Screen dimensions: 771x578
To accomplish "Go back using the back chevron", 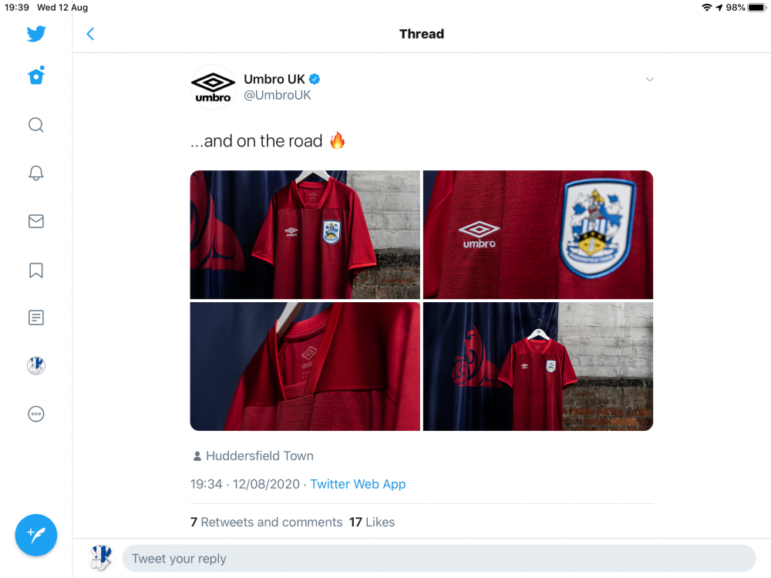I will tap(90, 34).
